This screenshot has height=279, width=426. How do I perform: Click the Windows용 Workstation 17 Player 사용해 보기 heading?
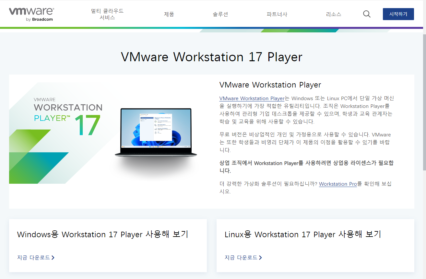[x=103, y=234]
